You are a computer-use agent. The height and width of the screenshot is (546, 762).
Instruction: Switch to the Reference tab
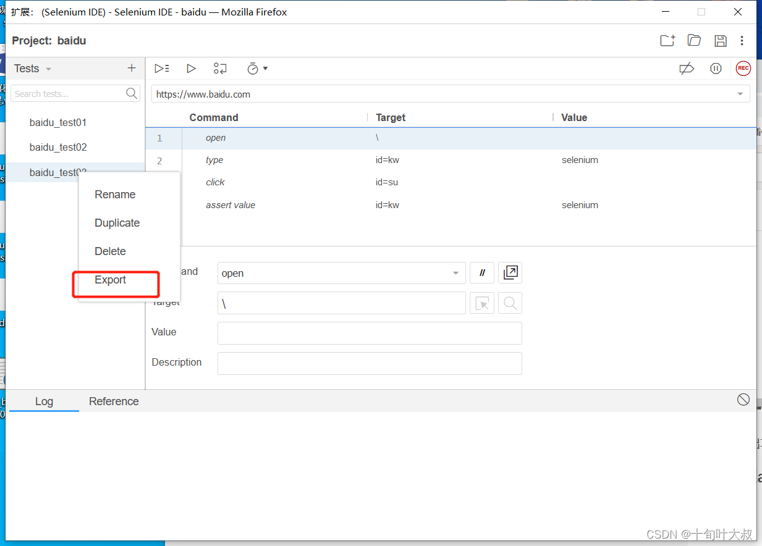pos(114,401)
